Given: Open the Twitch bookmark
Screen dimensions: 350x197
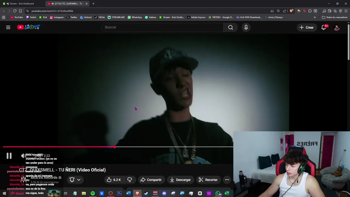Looking at the screenshot, I should pyautogui.click(x=31, y=17).
